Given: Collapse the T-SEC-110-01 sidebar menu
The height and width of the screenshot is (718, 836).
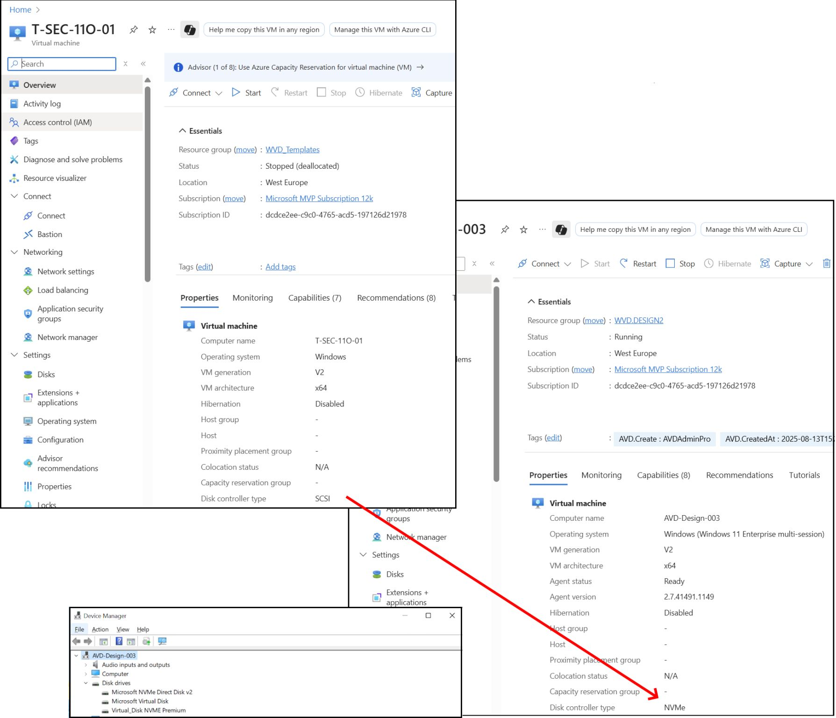Looking at the screenshot, I should click(143, 64).
